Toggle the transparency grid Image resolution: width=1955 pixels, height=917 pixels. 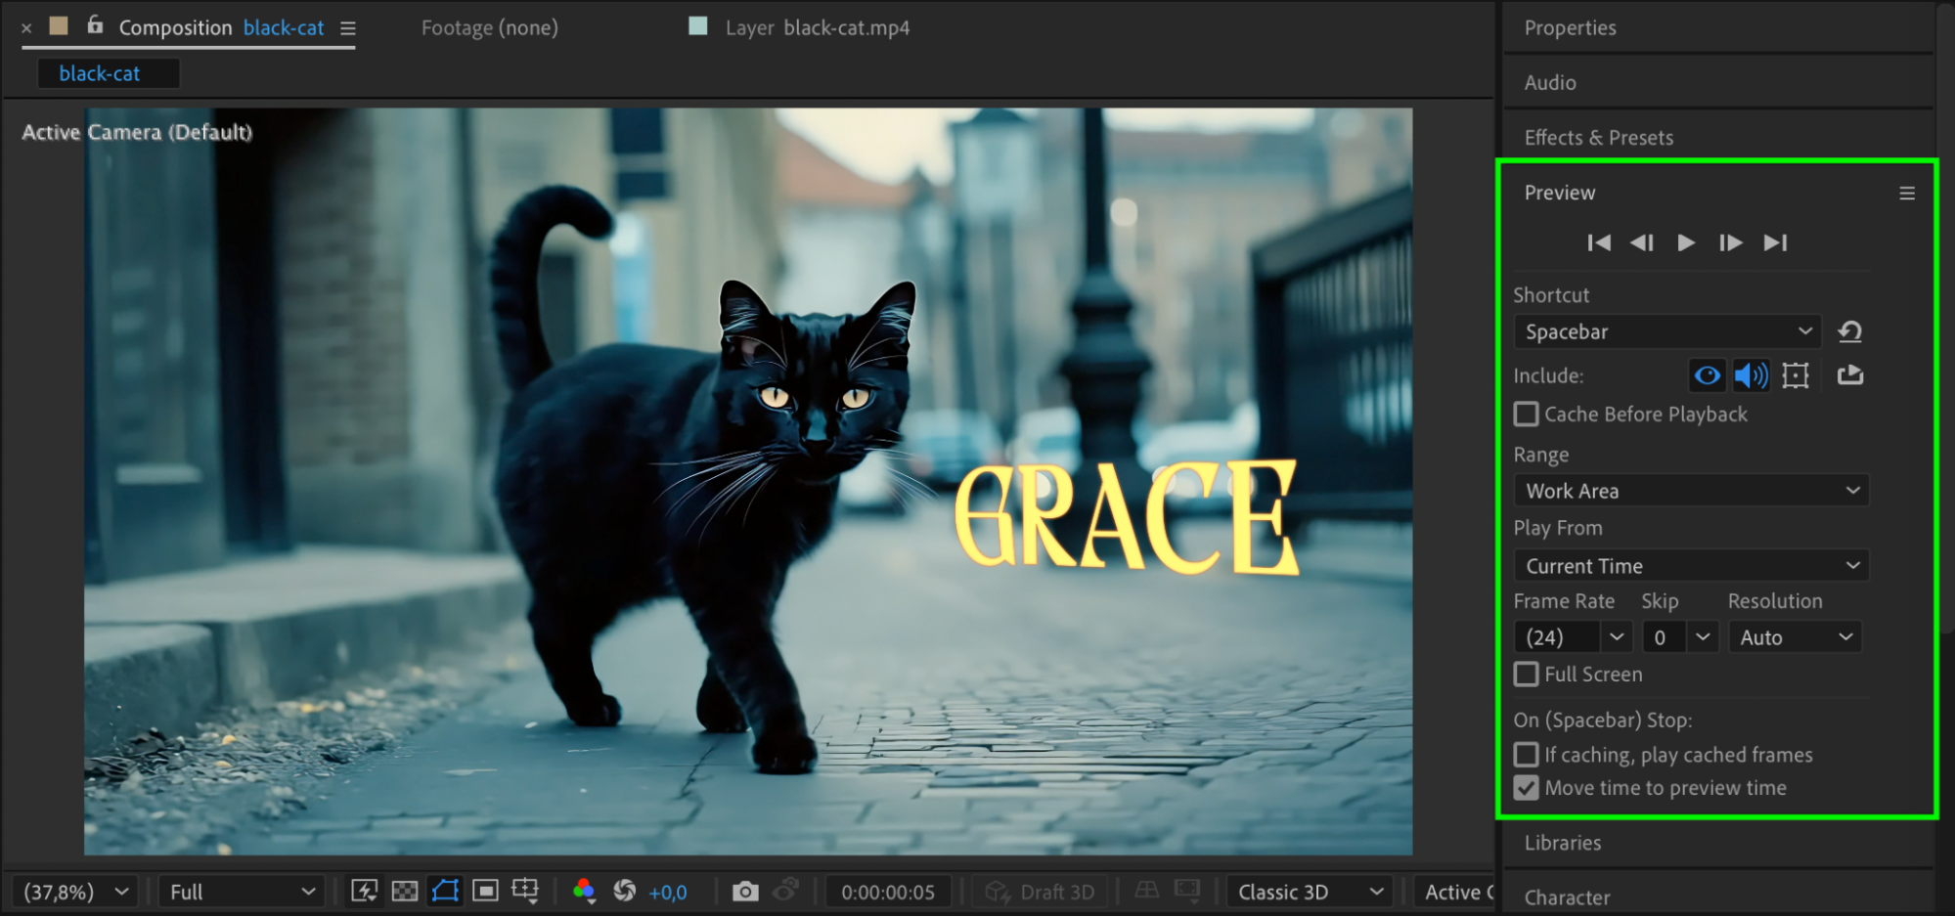(x=405, y=892)
